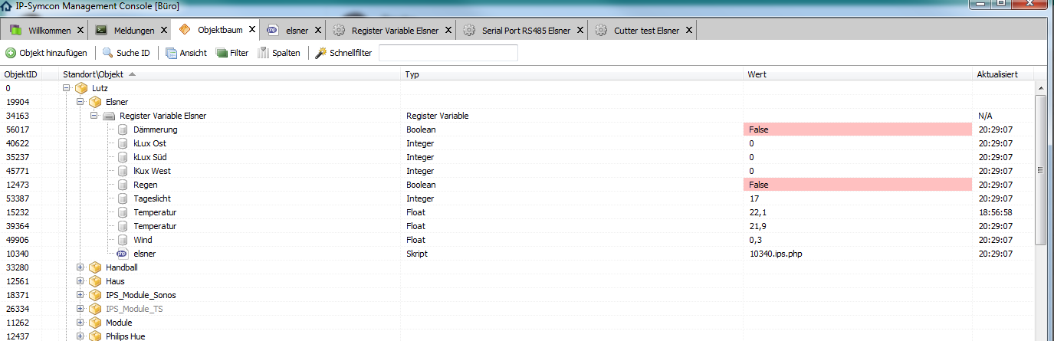
Task: Close the Cutter test Elsner tab
Action: click(688, 31)
